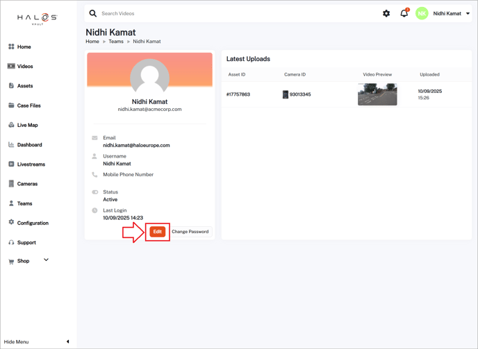Open the Dashboard menu item
This screenshot has width=478, height=349.
point(29,145)
